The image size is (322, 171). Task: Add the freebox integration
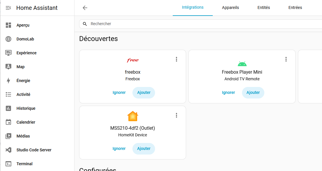coord(144,93)
